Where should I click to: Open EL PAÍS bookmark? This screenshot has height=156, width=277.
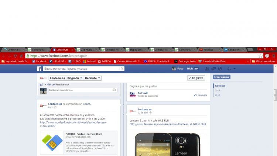[x=74, y=62]
